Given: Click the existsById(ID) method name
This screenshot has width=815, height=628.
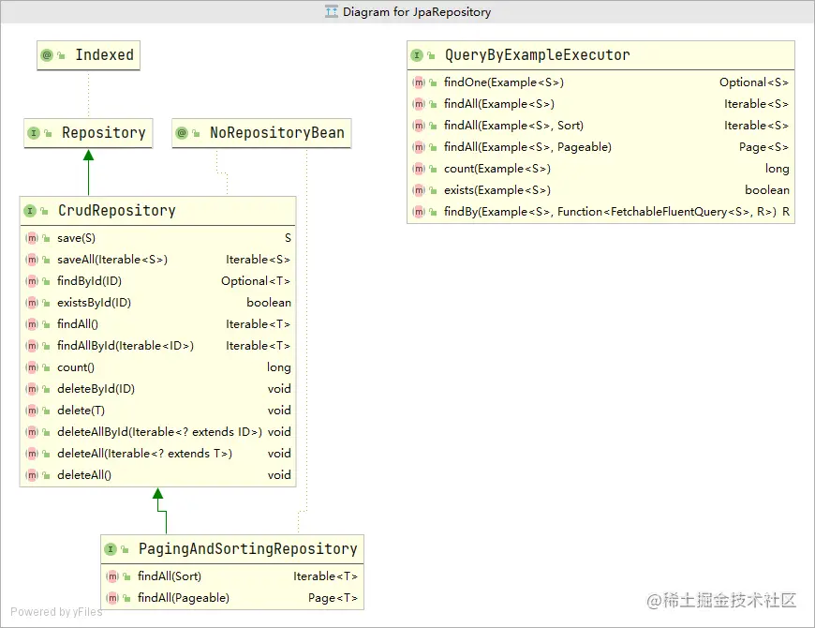Looking at the screenshot, I should pos(94,303).
